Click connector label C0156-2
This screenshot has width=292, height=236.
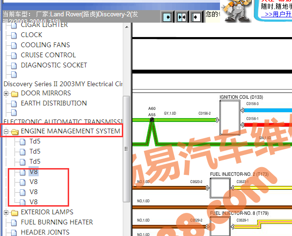coord(204,113)
